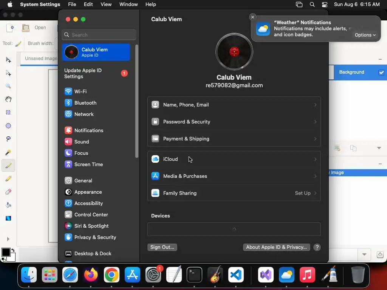Toggle Background layer visibility checkbox
This screenshot has width=387, height=290.
pos(381,72)
